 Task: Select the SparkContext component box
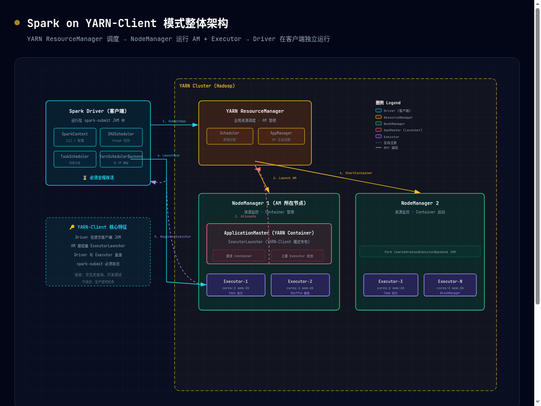75,137
